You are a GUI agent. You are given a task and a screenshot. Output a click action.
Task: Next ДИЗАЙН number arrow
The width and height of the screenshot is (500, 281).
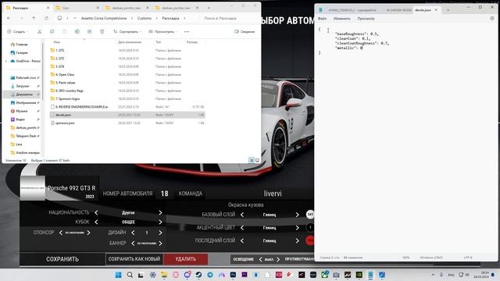point(160,233)
